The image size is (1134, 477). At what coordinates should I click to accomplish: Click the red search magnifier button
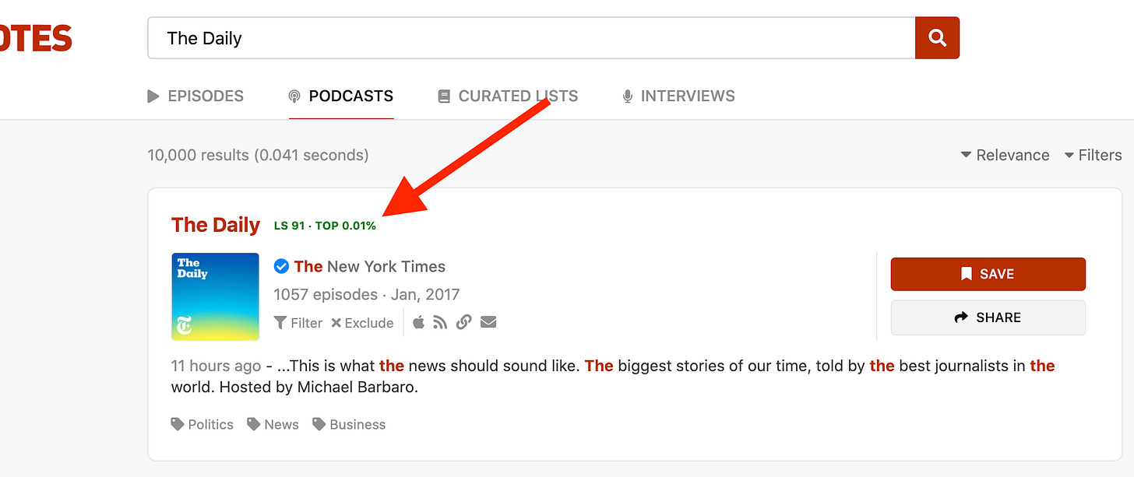click(x=937, y=37)
